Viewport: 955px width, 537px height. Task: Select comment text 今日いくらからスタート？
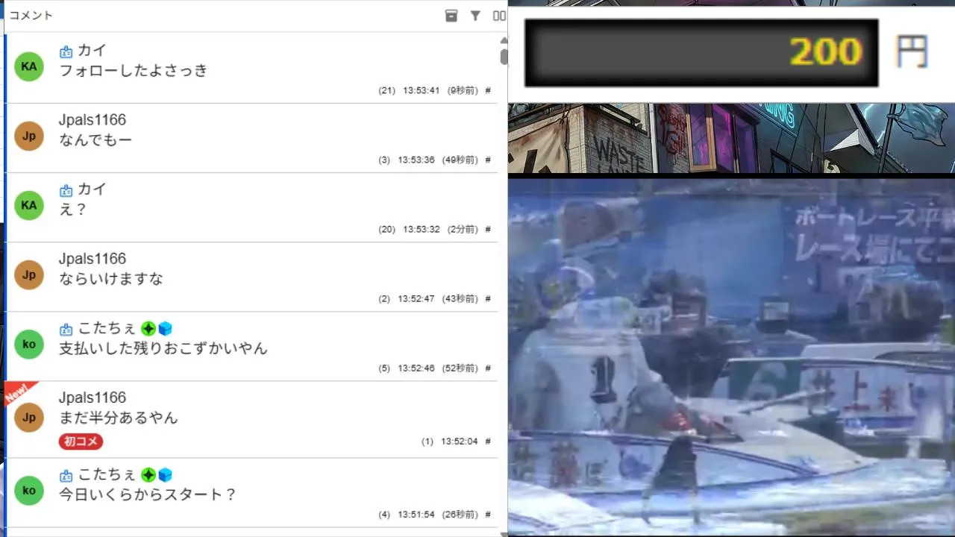click(148, 494)
